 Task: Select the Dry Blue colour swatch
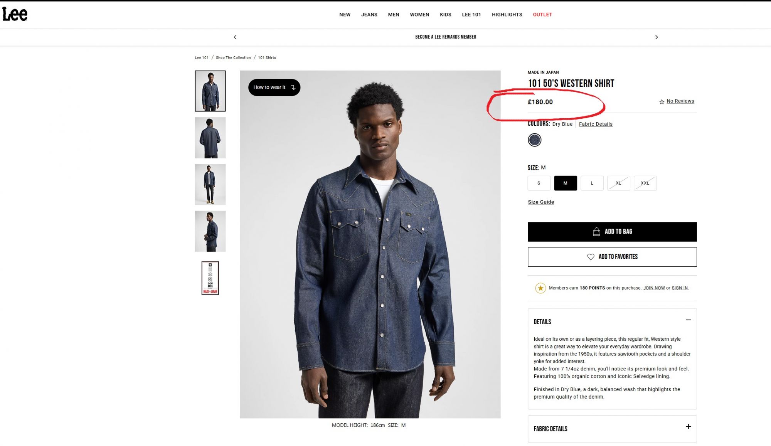534,140
